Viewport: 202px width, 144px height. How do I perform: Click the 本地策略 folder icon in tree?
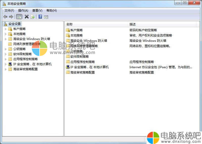click(10, 34)
